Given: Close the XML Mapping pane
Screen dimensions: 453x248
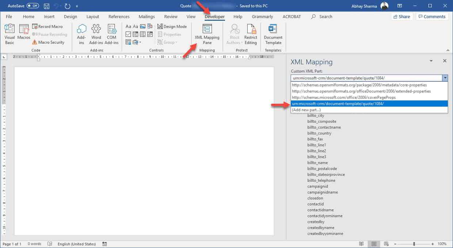Looking at the screenshot, I should [x=445, y=61].
